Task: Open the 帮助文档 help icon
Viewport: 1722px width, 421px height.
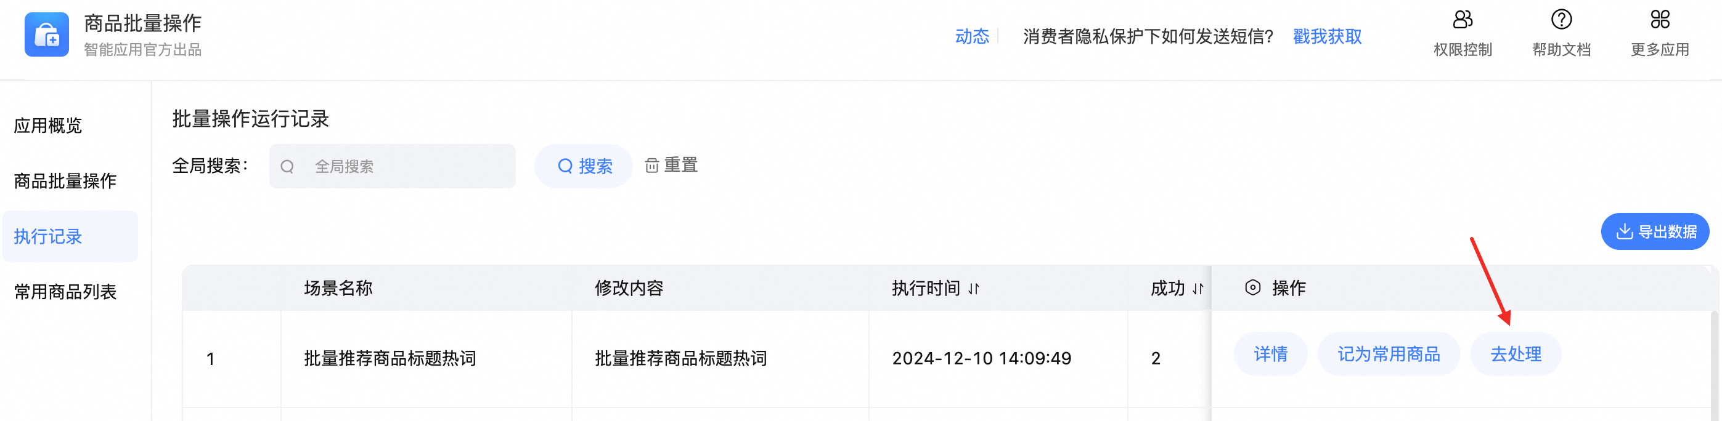Action: coord(1561,20)
